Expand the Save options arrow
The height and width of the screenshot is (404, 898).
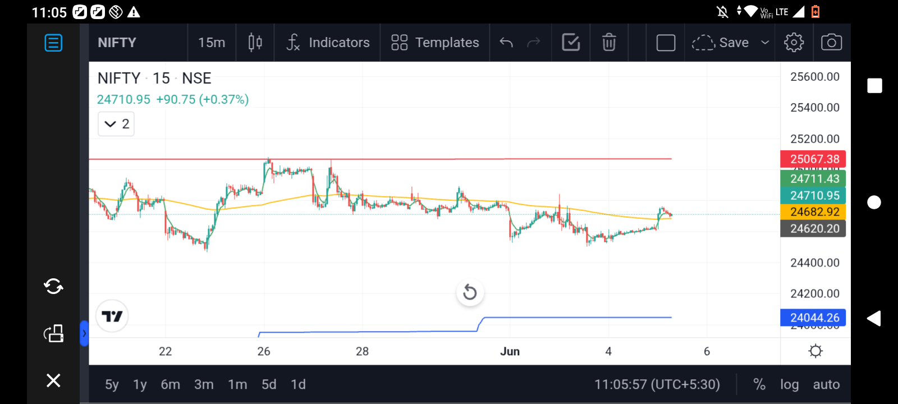[765, 43]
